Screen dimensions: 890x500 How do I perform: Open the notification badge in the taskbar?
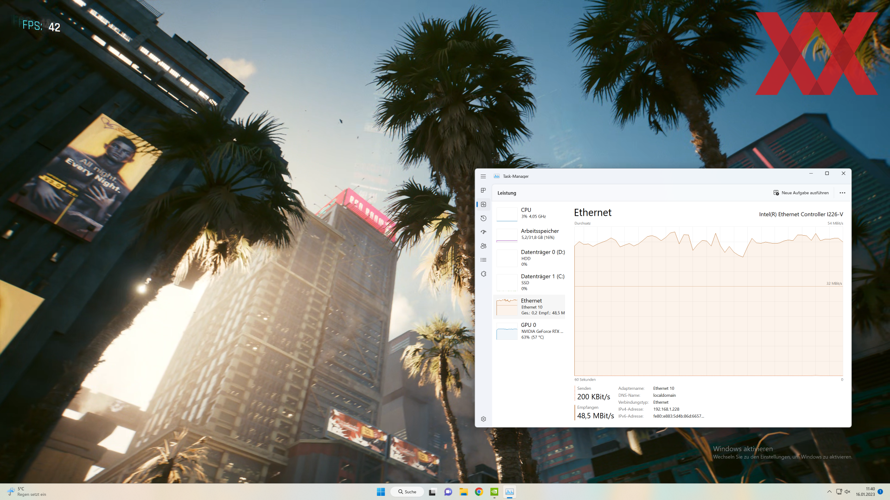(880, 492)
